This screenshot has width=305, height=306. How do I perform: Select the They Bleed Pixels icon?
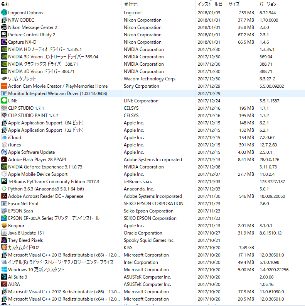pos(4,240)
